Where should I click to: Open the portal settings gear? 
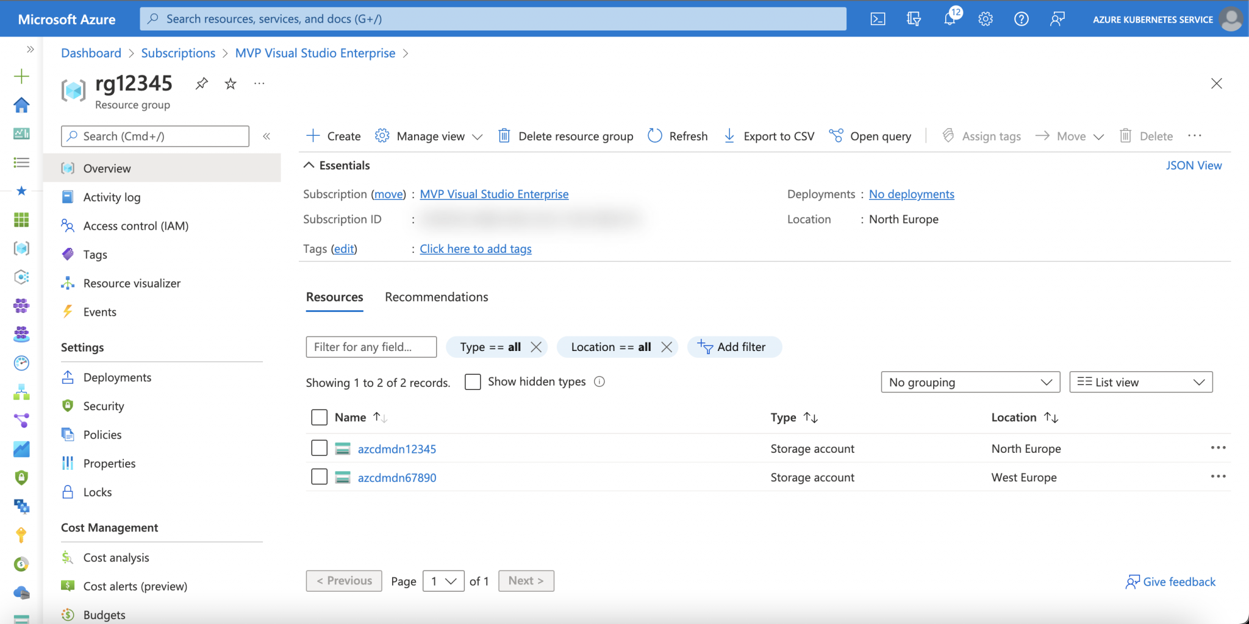986,18
